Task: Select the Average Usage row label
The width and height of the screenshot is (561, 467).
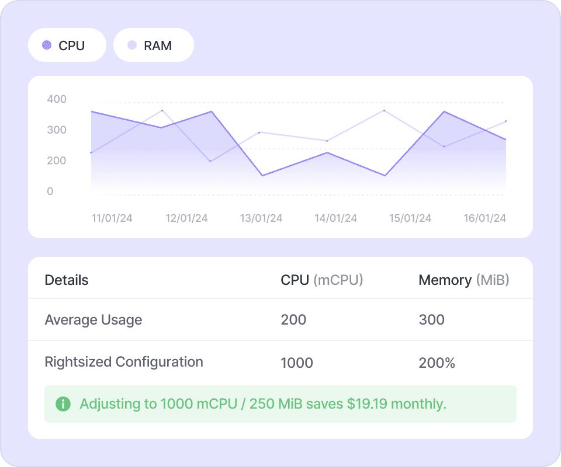Action: click(93, 320)
